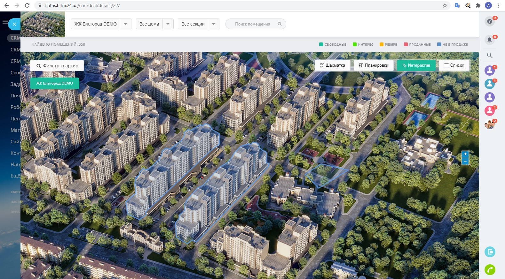Switch to Шахматка view
The image size is (505, 279).
pyautogui.click(x=332, y=65)
